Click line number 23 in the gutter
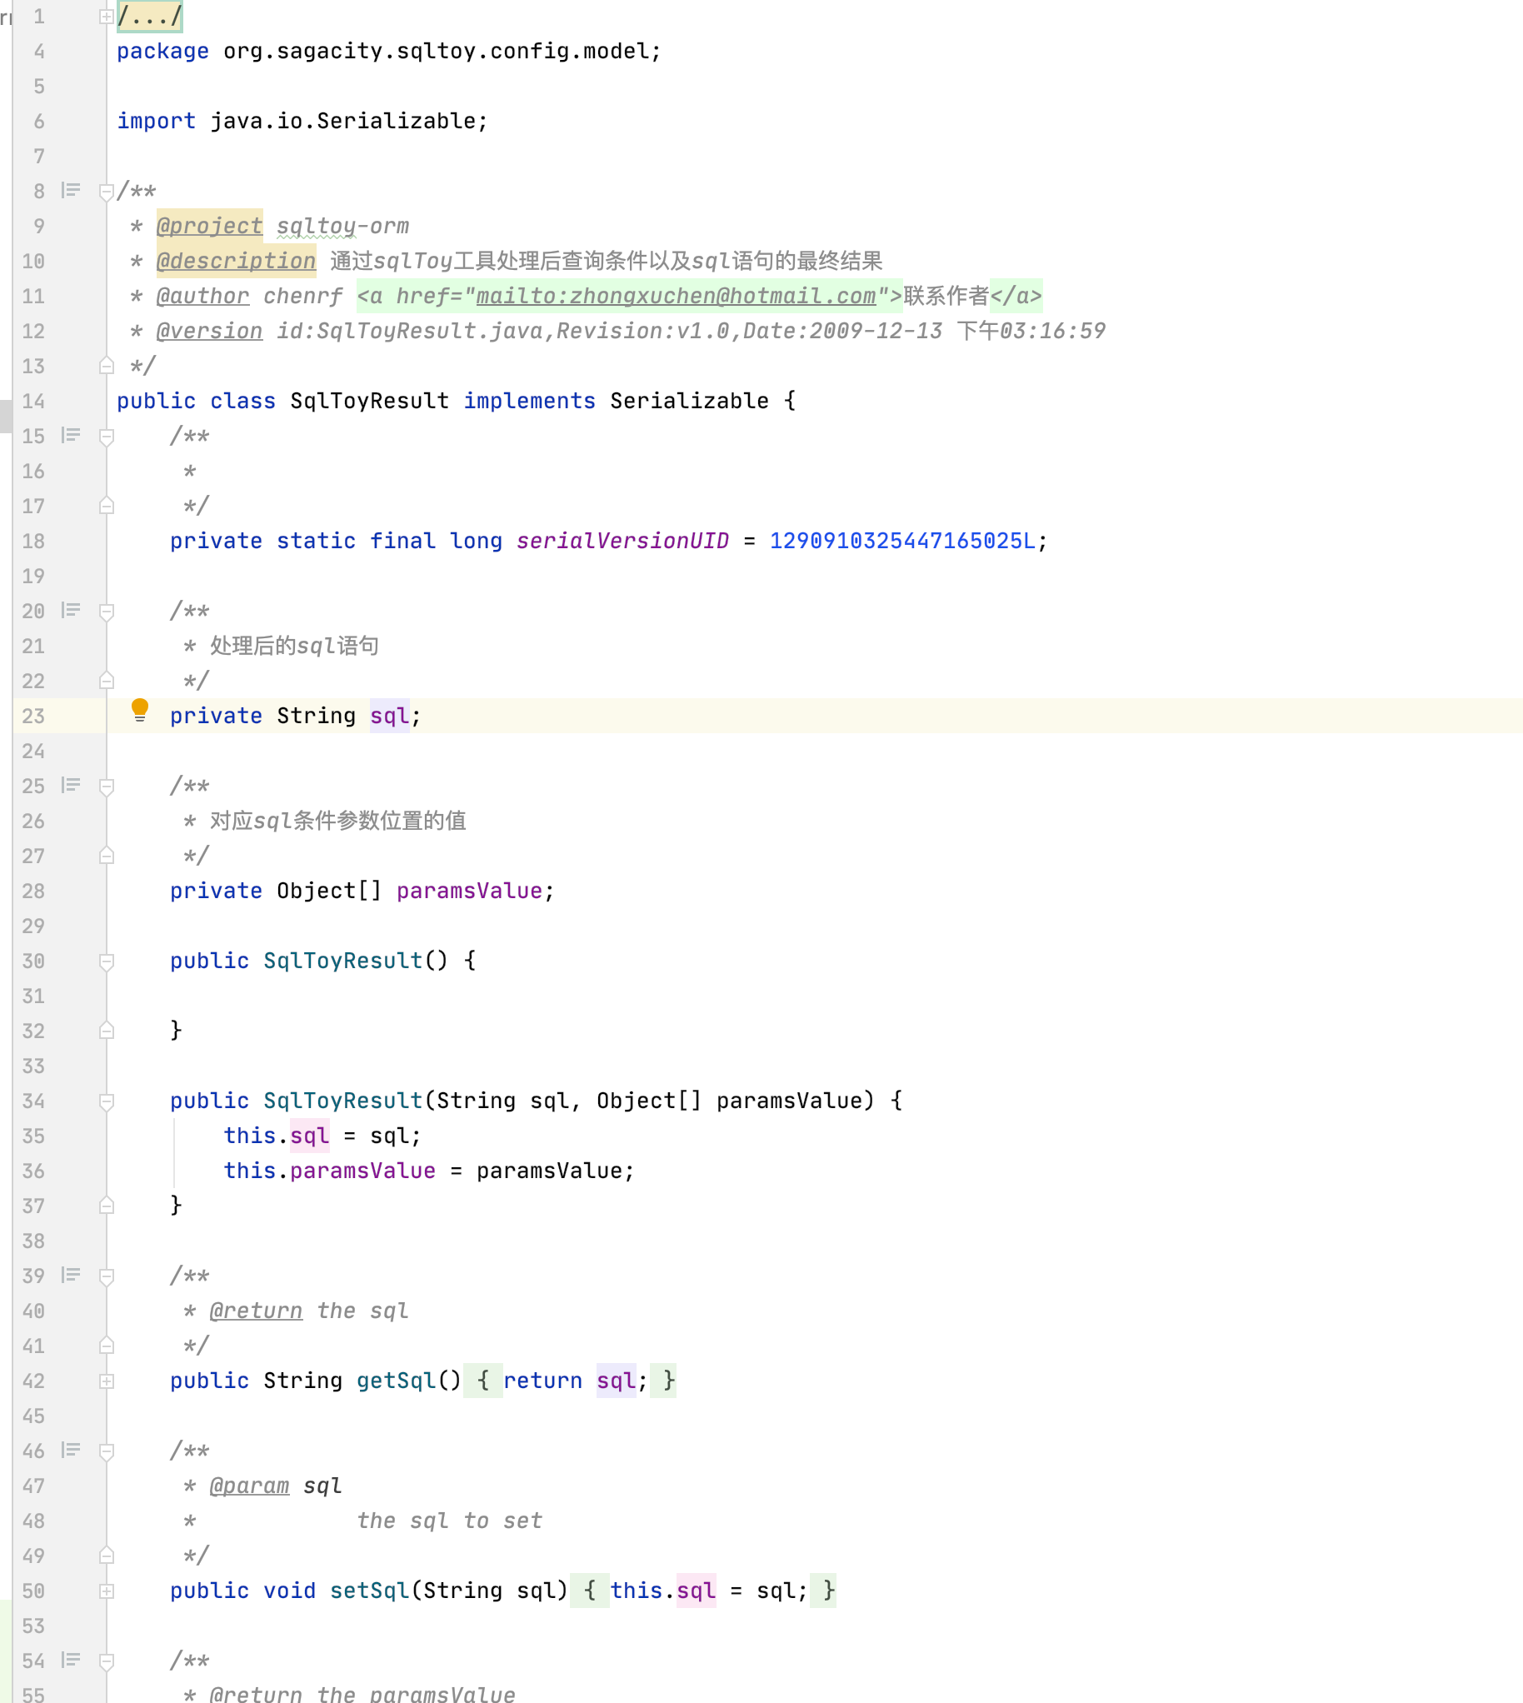 tap(33, 717)
